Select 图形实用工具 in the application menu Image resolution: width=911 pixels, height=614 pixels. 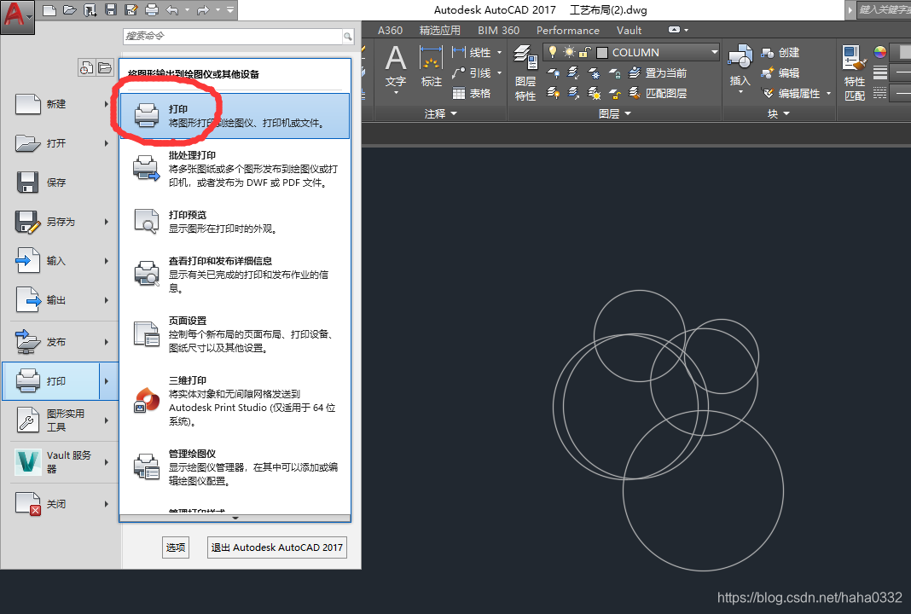tap(61, 420)
